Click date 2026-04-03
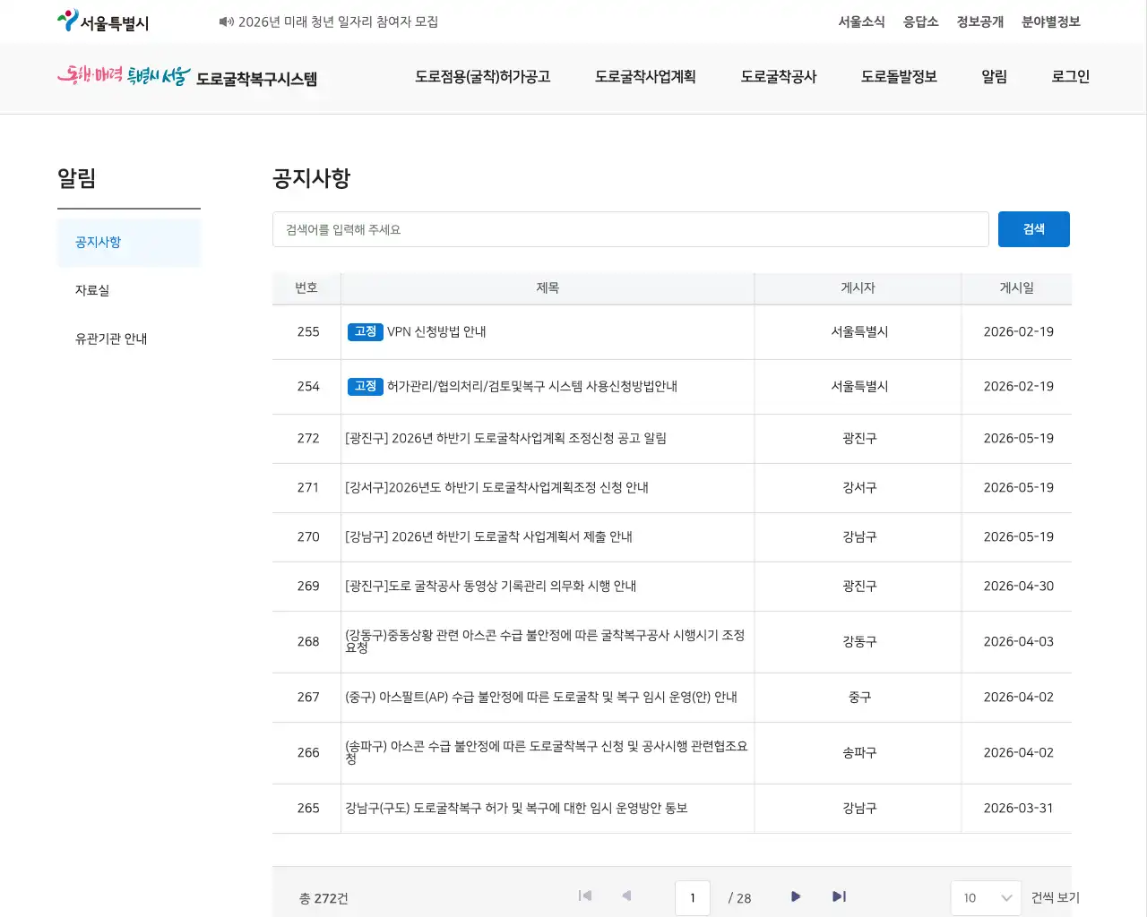The height and width of the screenshot is (917, 1147). click(1018, 641)
